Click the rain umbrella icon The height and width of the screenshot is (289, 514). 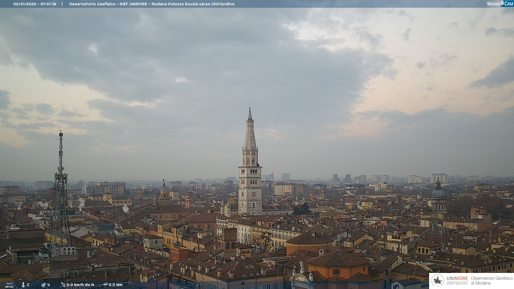point(105,285)
